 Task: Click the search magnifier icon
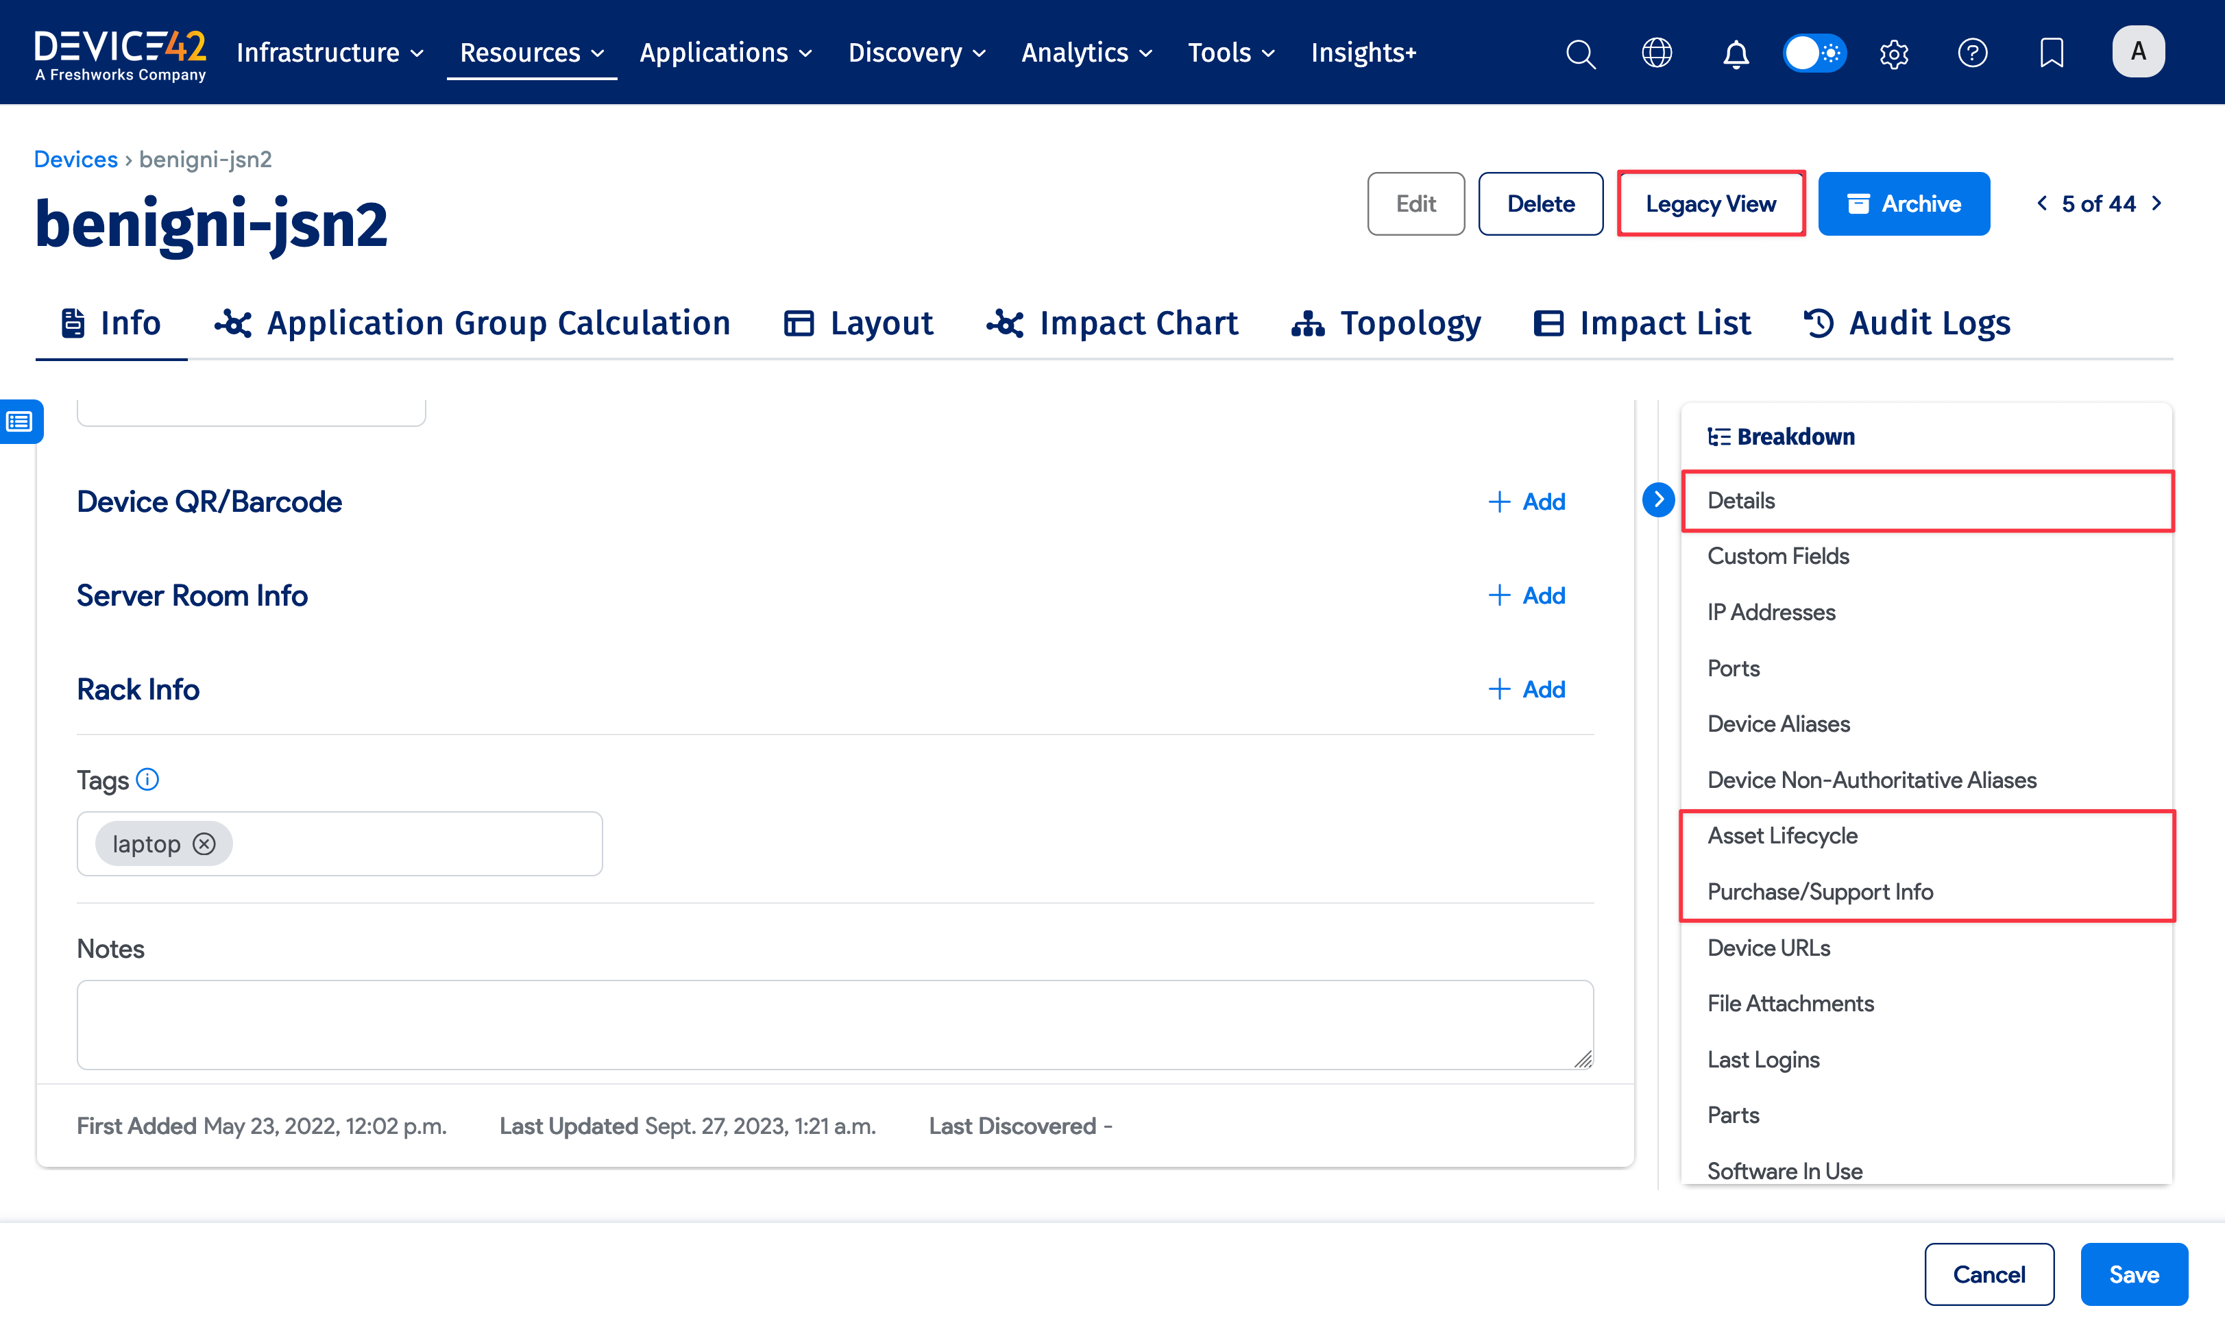pyautogui.click(x=1581, y=53)
